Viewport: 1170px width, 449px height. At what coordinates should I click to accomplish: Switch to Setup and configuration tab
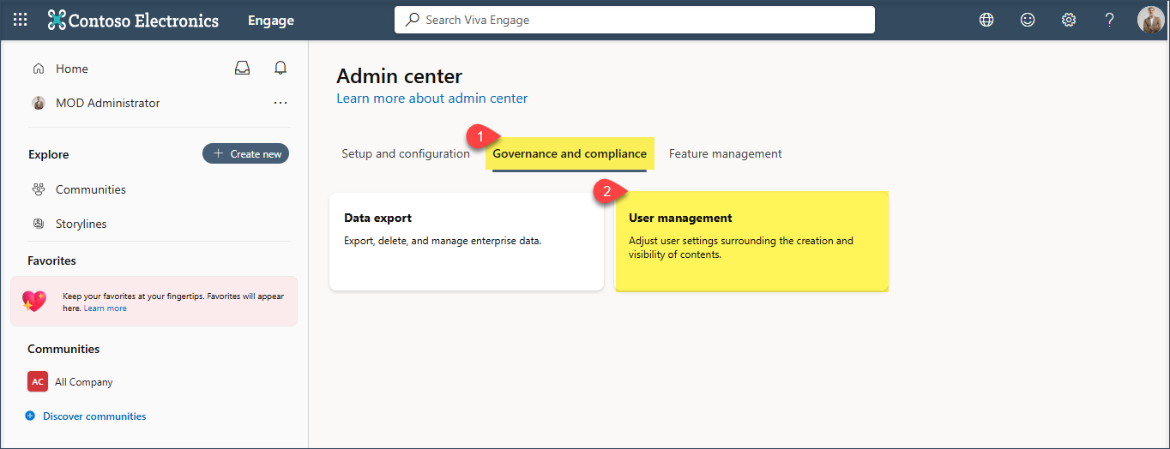pyautogui.click(x=406, y=154)
